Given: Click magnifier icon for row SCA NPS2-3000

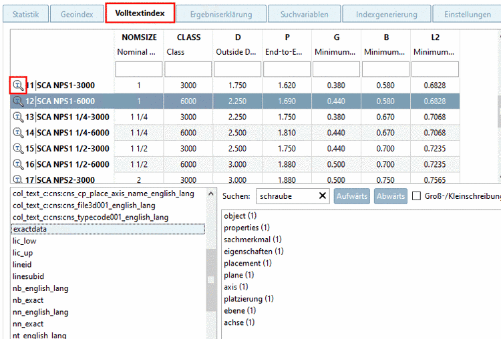Looking at the screenshot, I should point(18,179).
